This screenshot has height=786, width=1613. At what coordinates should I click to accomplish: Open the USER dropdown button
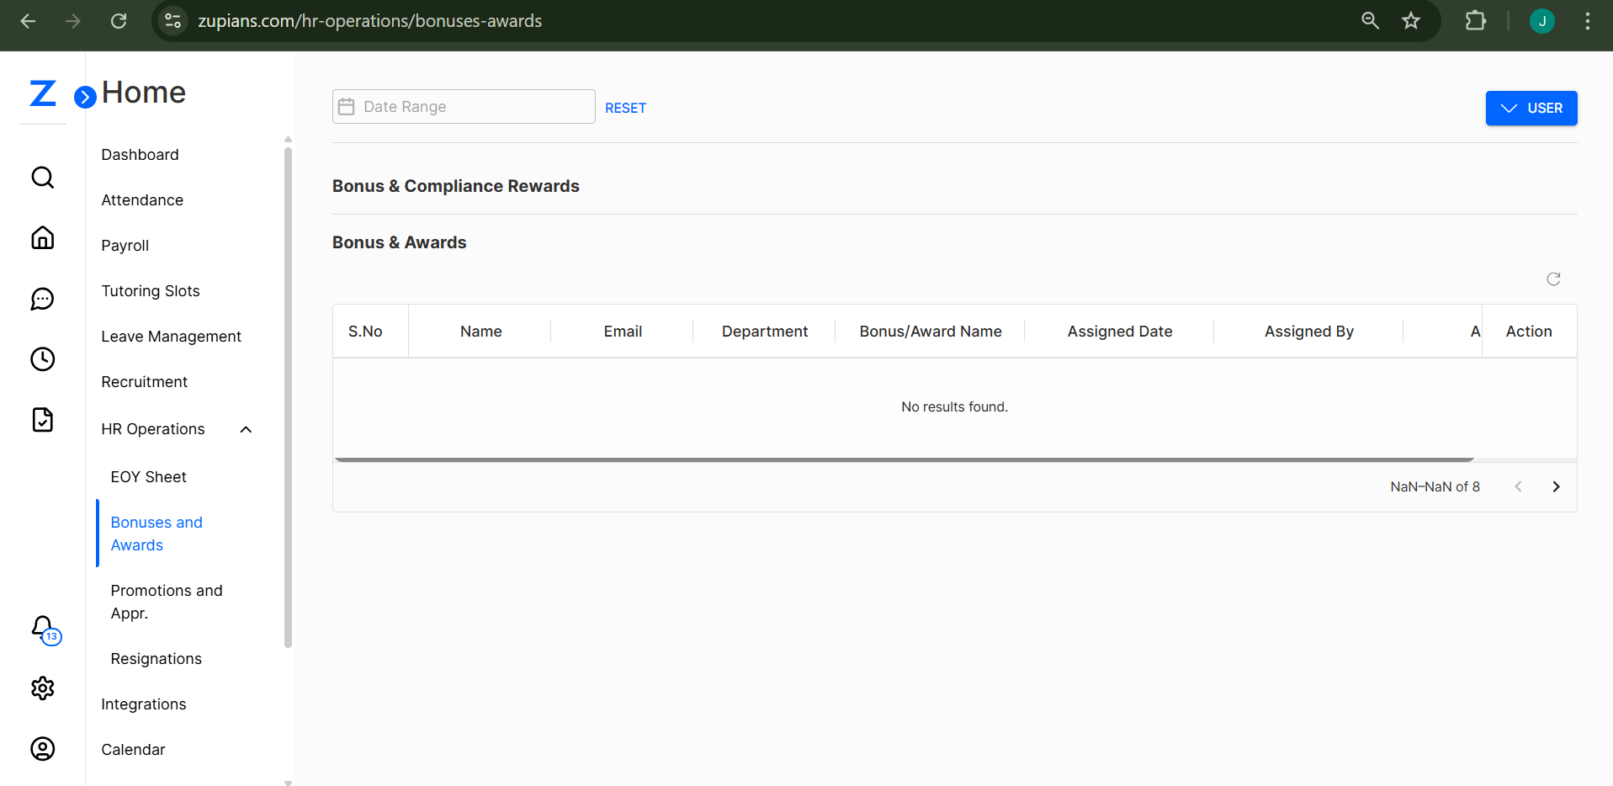click(1531, 108)
